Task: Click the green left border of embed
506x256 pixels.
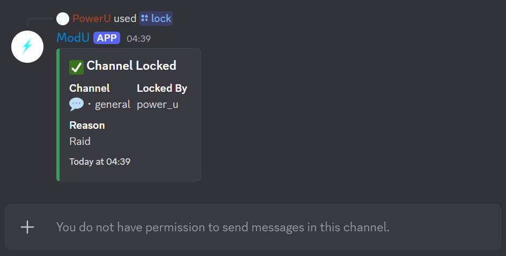Action: (x=57, y=114)
